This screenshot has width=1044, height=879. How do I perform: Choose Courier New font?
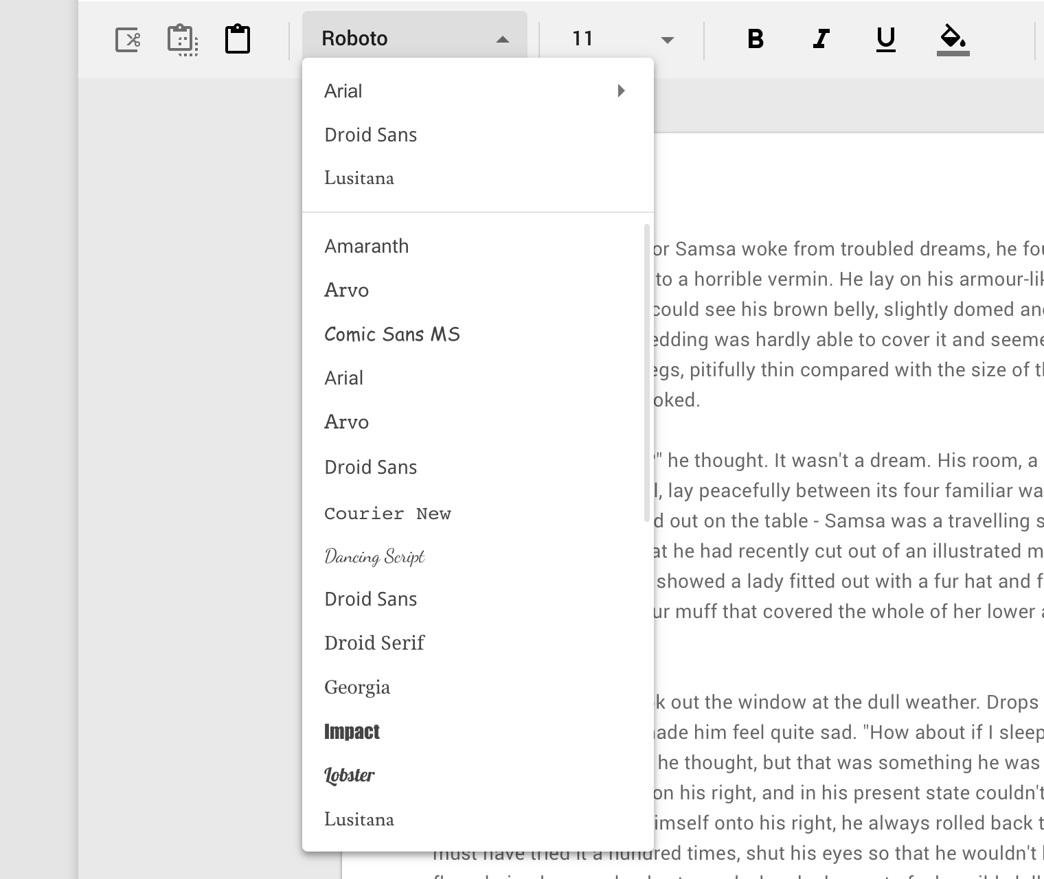(388, 513)
